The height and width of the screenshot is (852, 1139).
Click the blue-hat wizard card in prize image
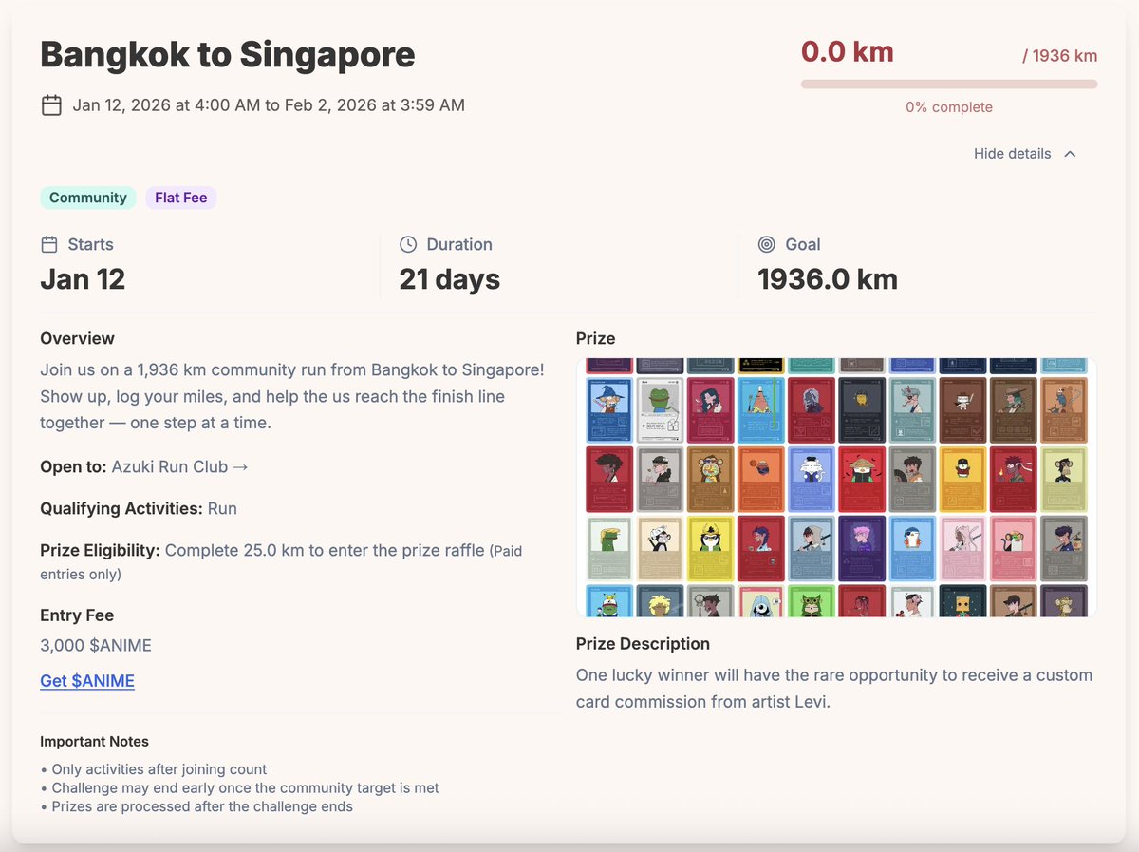point(609,409)
